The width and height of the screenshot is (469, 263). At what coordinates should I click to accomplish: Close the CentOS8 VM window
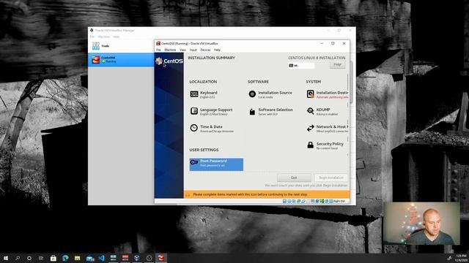[x=344, y=44]
